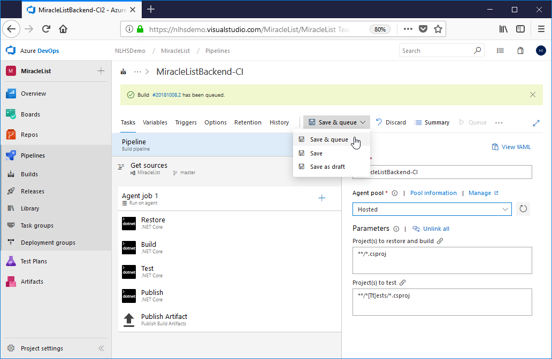The image size is (552, 359).
Task: Open the browser library icon
Action: [503, 29]
